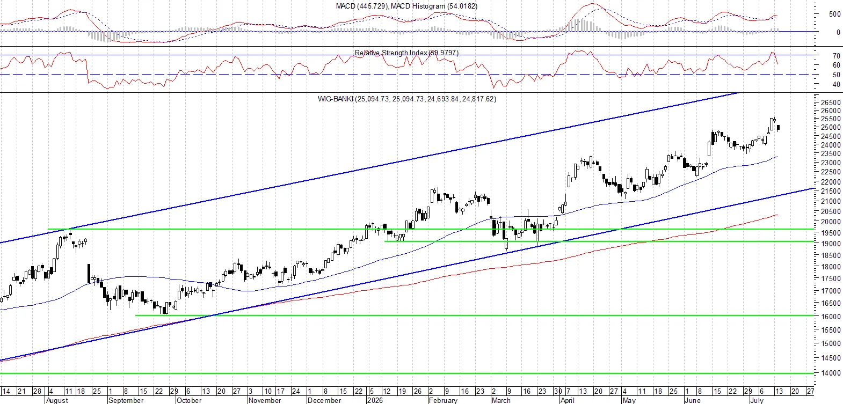This screenshot has width=843, height=404.
Task: Click the August month label on time axis
Action: click(57, 400)
